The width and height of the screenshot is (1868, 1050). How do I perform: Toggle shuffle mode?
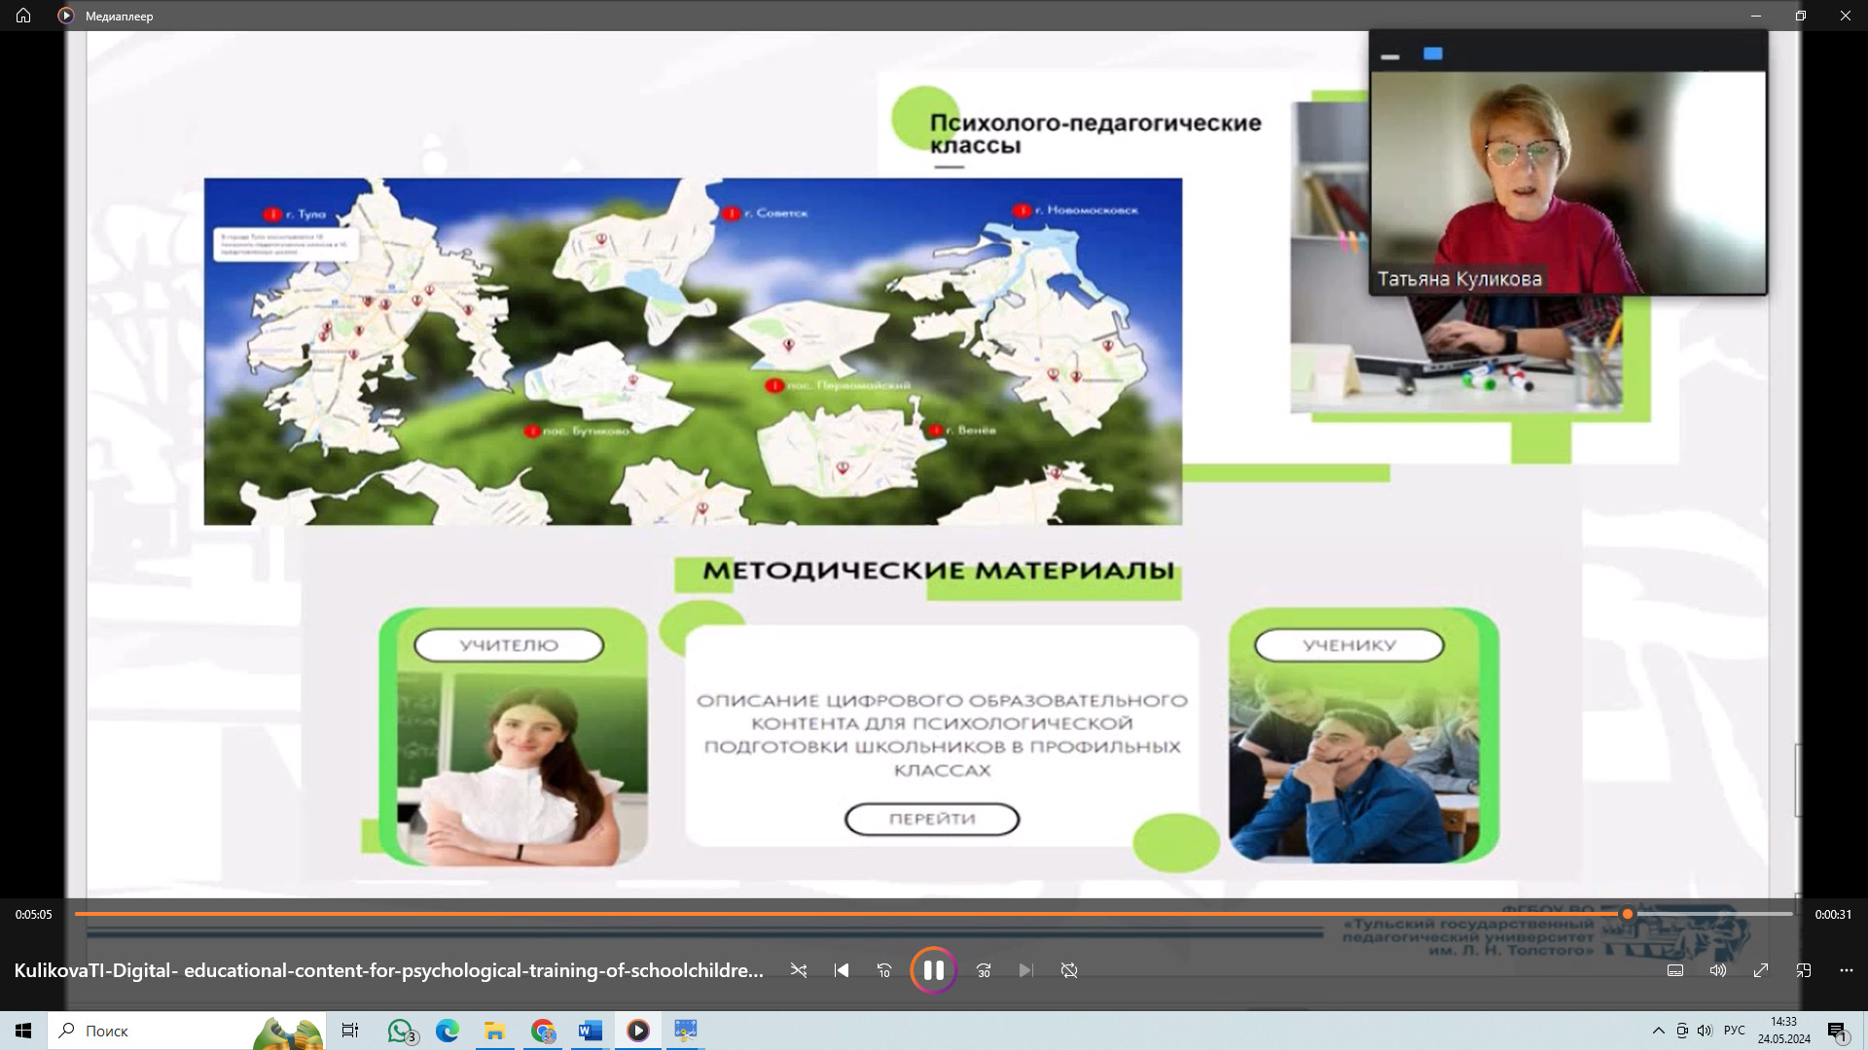(x=799, y=970)
